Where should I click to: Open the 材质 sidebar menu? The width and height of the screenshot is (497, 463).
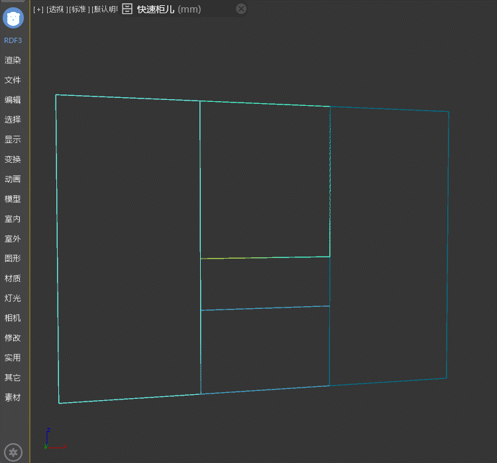pyautogui.click(x=13, y=278)
